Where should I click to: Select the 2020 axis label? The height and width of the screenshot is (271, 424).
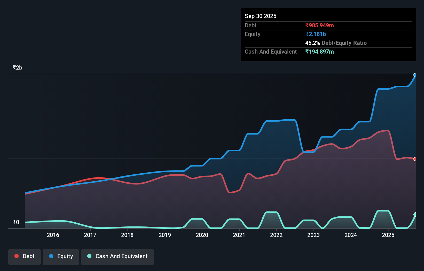point(202,235)
